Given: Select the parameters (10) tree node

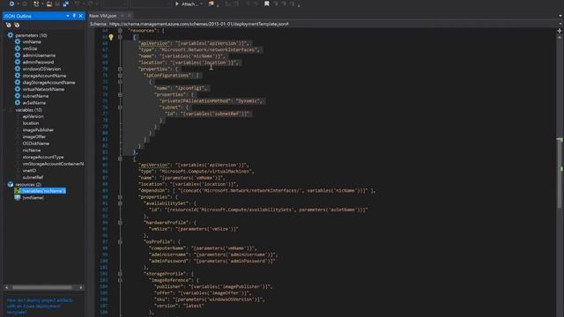Looking at the screenshot, I should (31, 35).
